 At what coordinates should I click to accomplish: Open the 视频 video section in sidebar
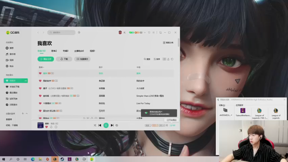point(9,60)
